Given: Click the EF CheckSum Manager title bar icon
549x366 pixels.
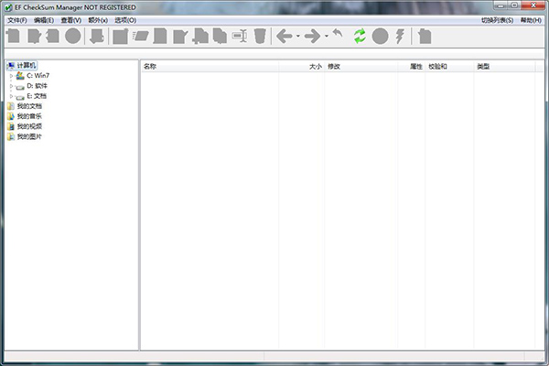Looking at the screenshot, I should [x=8, y=7].
